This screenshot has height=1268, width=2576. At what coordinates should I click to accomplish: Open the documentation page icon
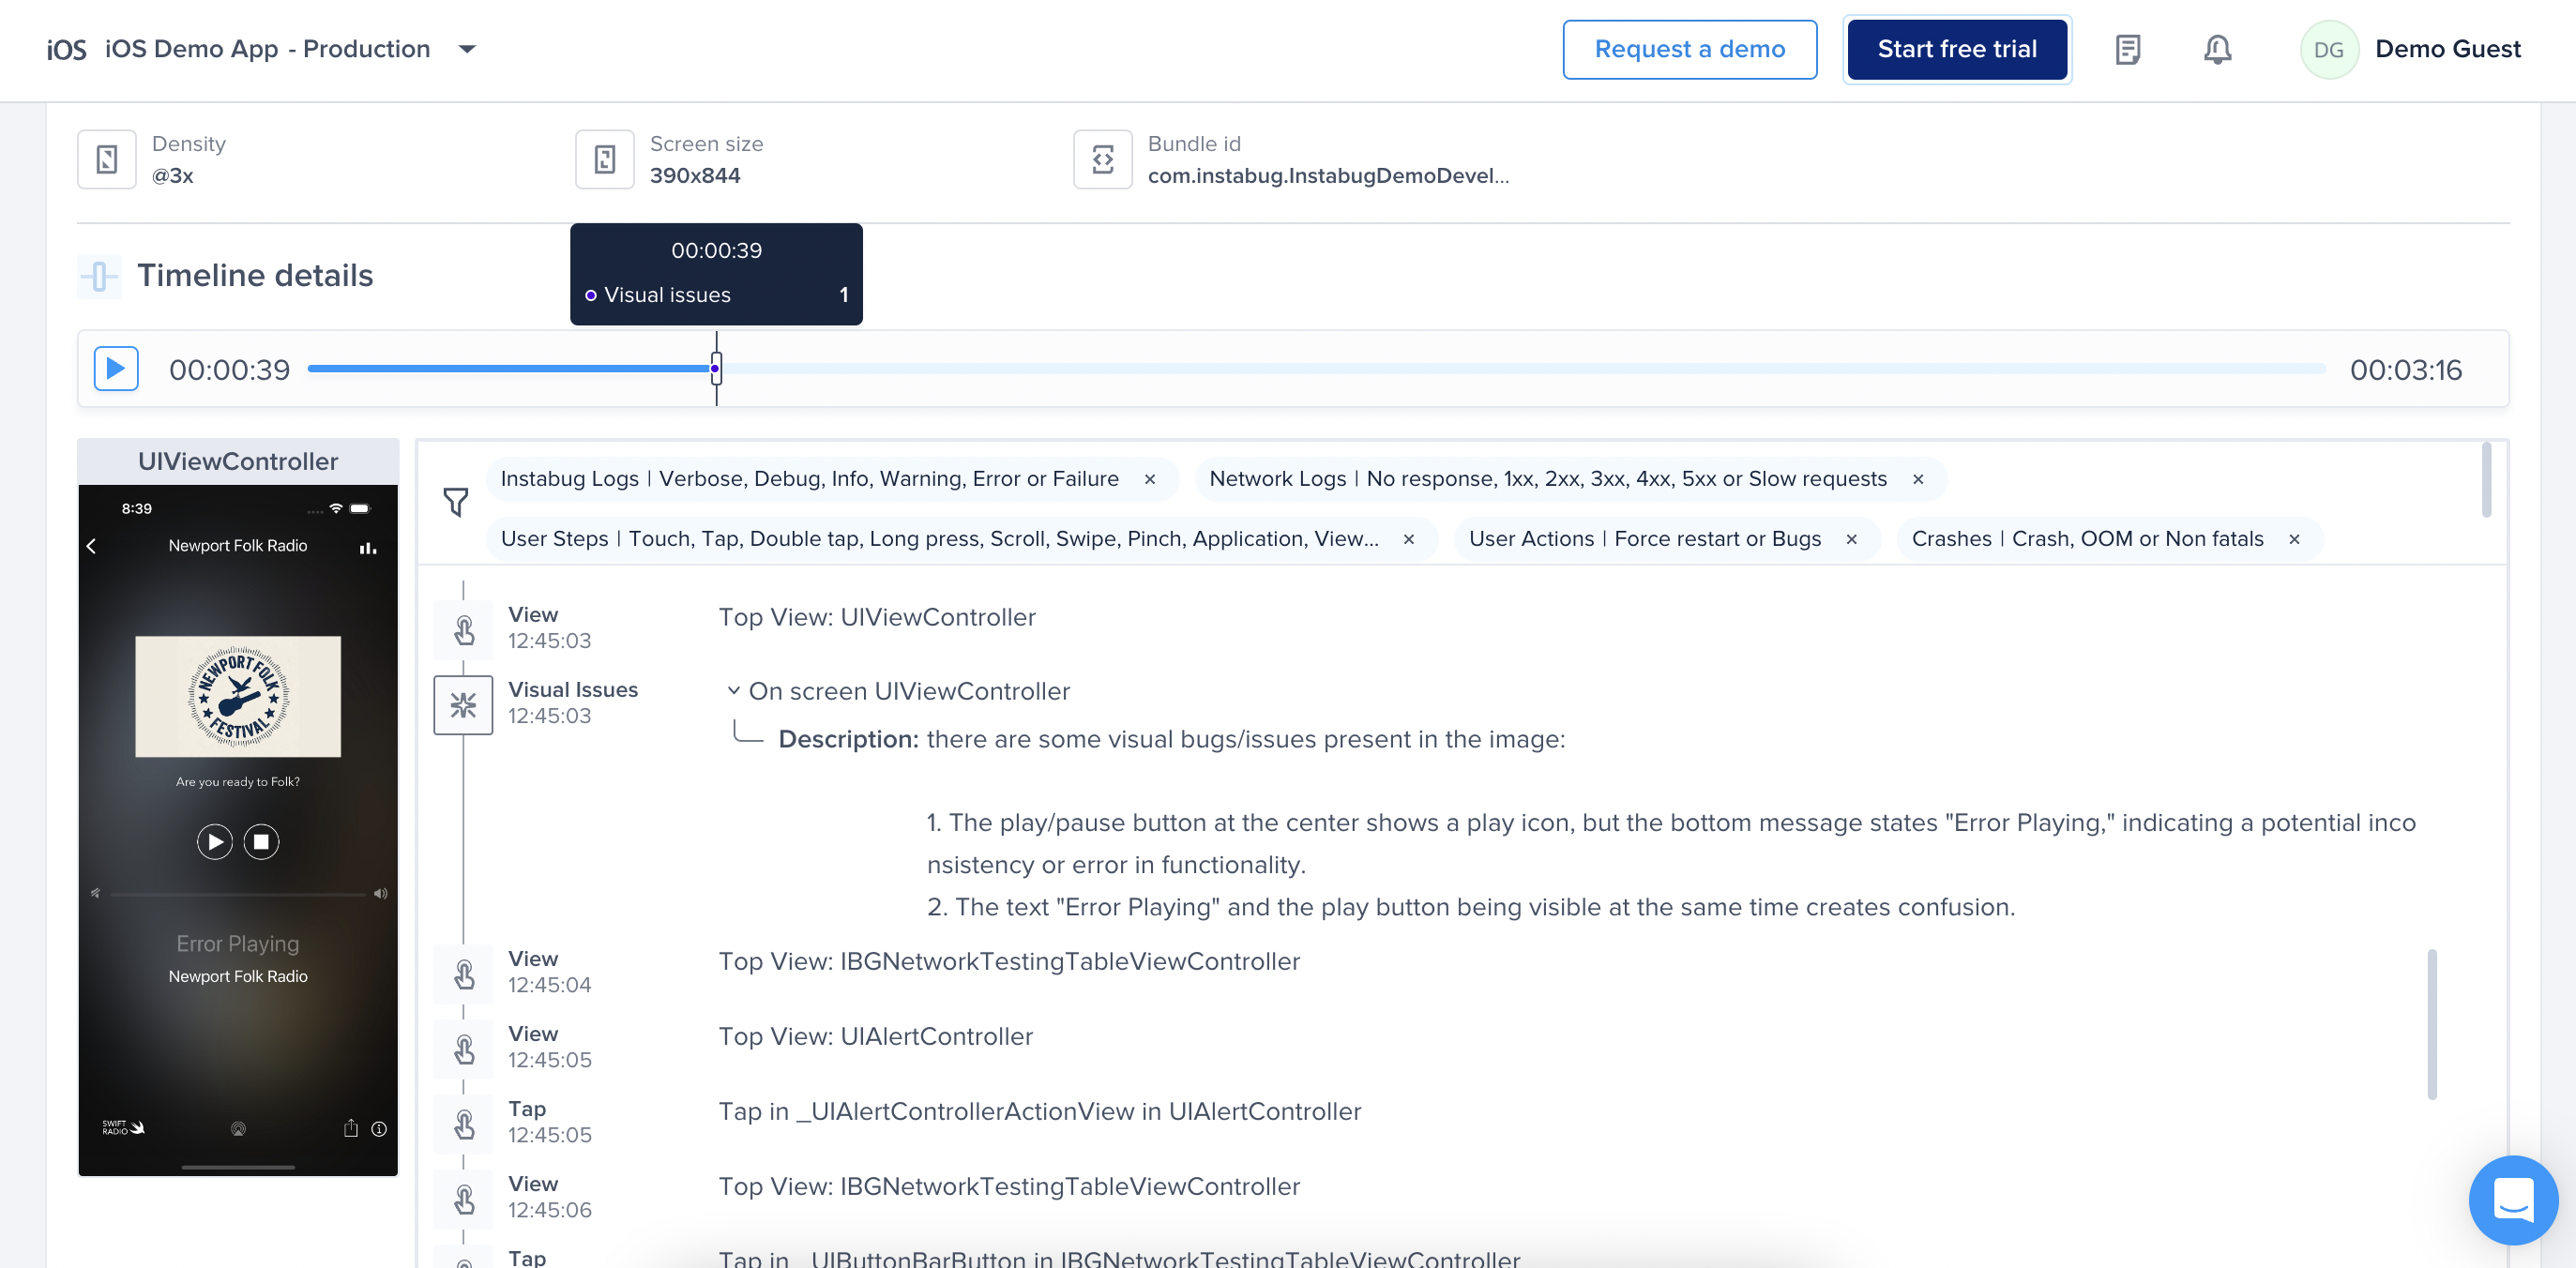point(2127,49)
